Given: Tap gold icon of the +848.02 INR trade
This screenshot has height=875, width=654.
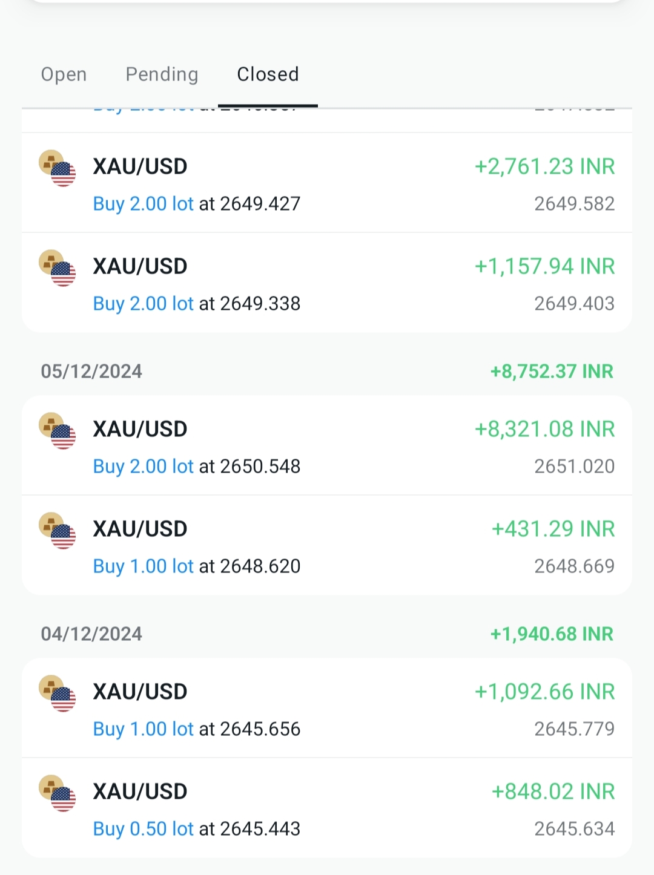Looking at the screenshot, I should (x=58, y=793).
